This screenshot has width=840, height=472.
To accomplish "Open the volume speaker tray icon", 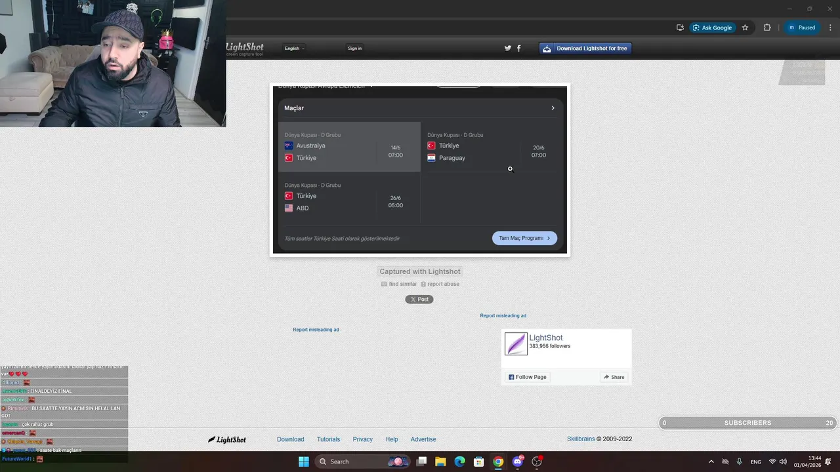I will [x=783, y=462].
